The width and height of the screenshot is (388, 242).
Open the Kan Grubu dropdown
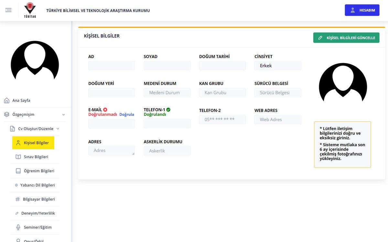tap(222, 93)
